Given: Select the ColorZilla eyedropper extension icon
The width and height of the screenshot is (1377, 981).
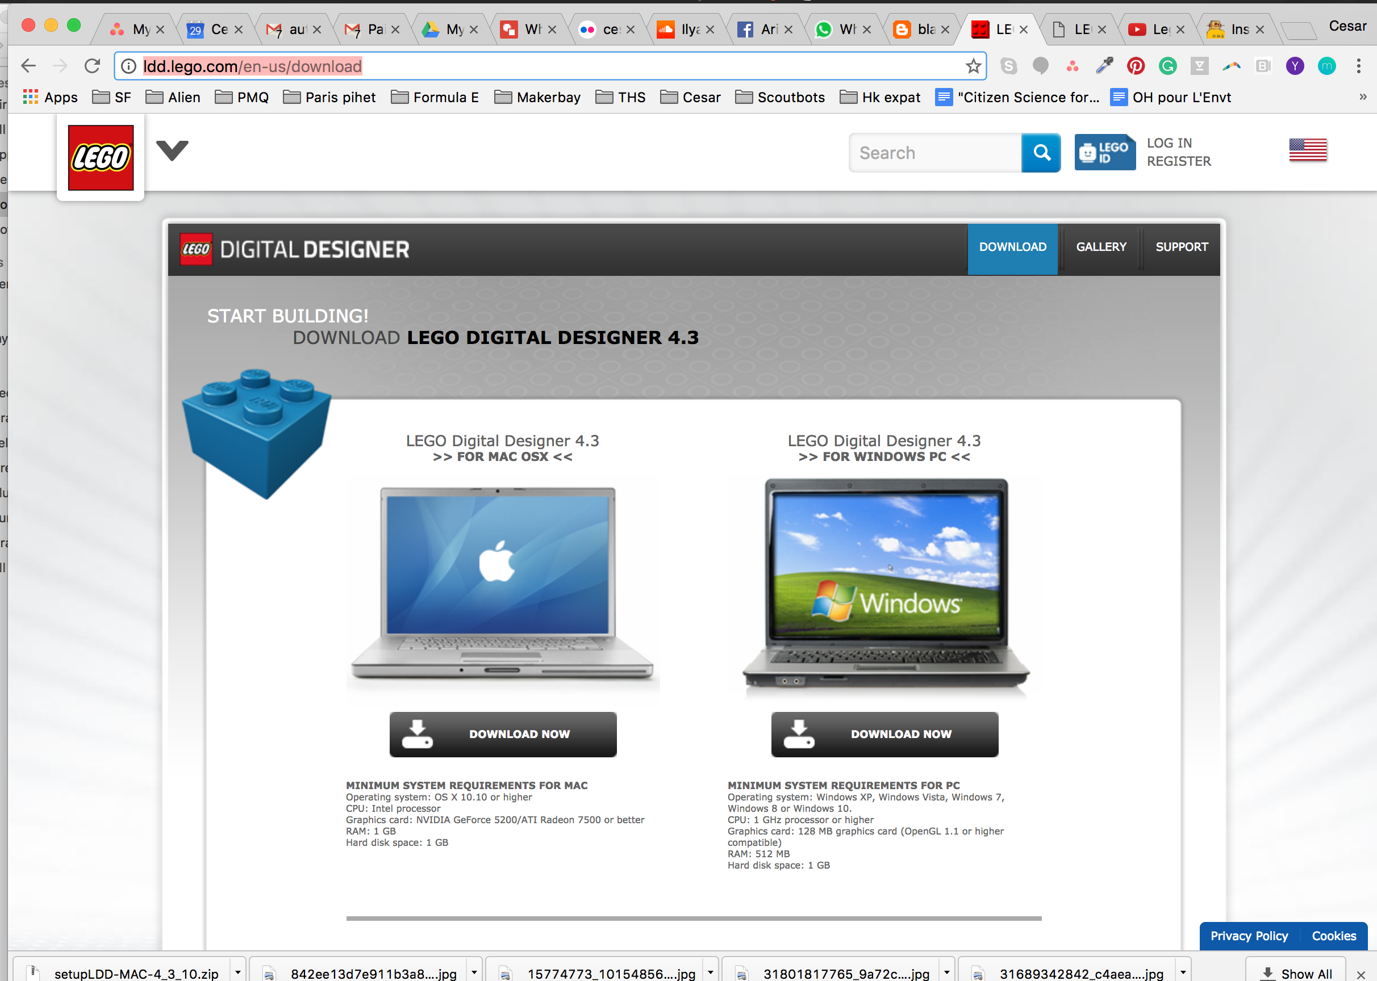Looking at the screenshot, I should [1104, 66].
